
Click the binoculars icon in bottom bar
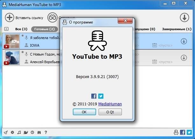[x=39, y=132]
